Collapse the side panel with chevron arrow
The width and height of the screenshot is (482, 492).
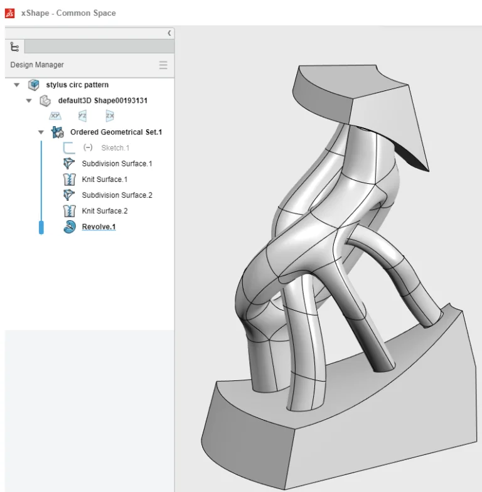[x=169, y=33]
